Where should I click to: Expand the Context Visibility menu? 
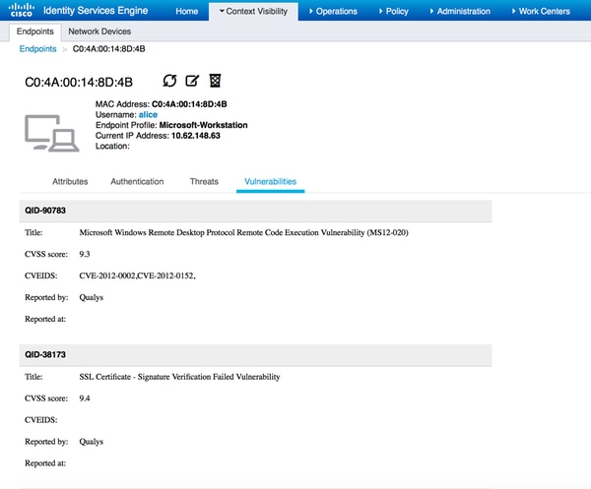coord(253,11)
